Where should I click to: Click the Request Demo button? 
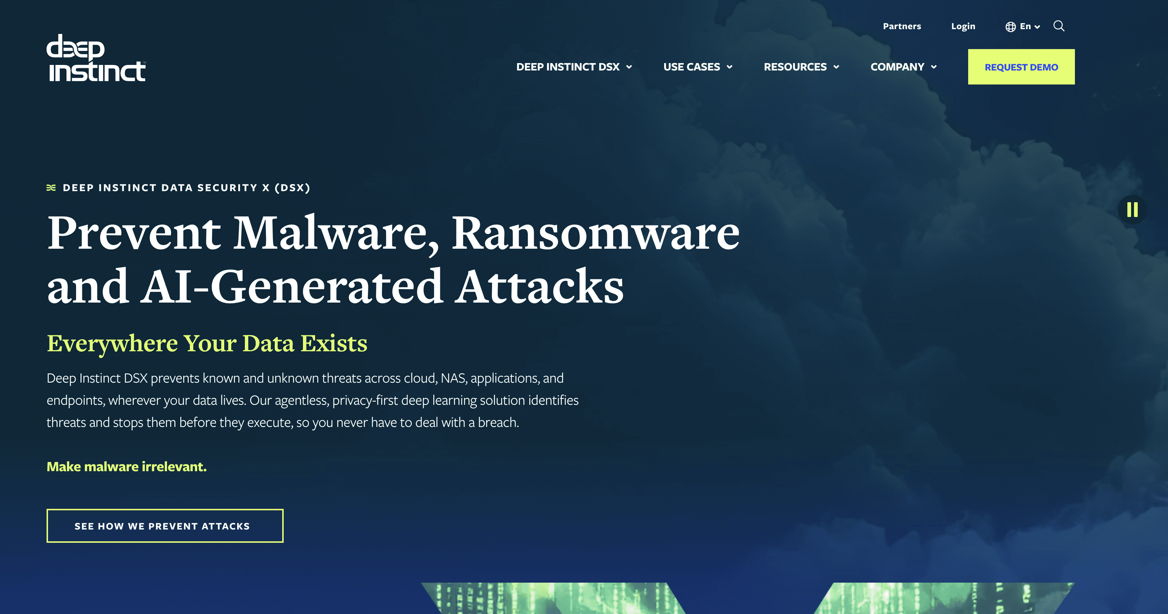click(1021, 67)
